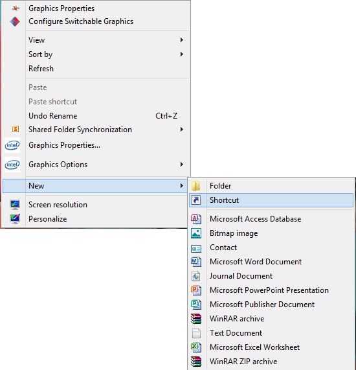
Task: Expand Shared Folder Synchronization submenu arrow
Action: (181, 130)
